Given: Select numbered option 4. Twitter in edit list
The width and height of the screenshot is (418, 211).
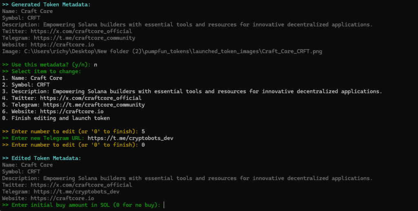Looking at the screenshot, I should tap(72, 98).
